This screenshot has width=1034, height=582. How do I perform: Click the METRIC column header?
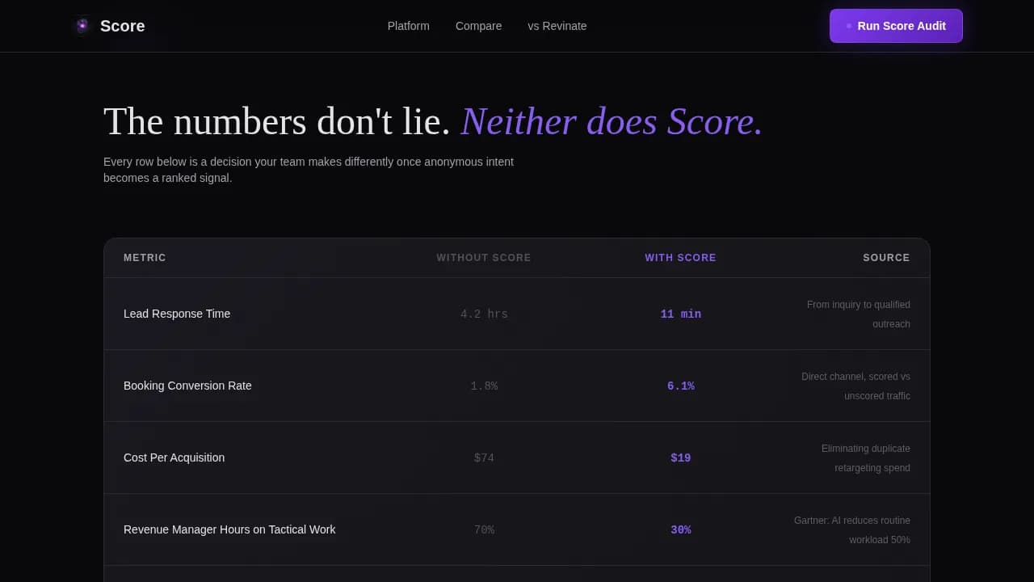coord(145,258)
